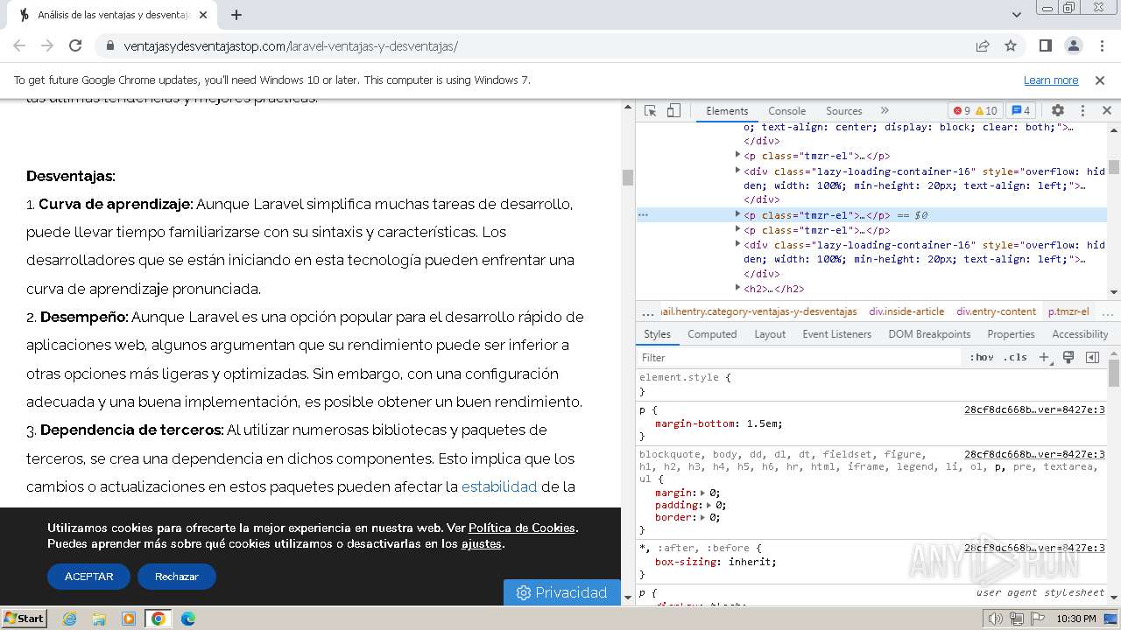
Task: Toggle the rendering emulations paintbrush icon
Action: point(1068,357)
